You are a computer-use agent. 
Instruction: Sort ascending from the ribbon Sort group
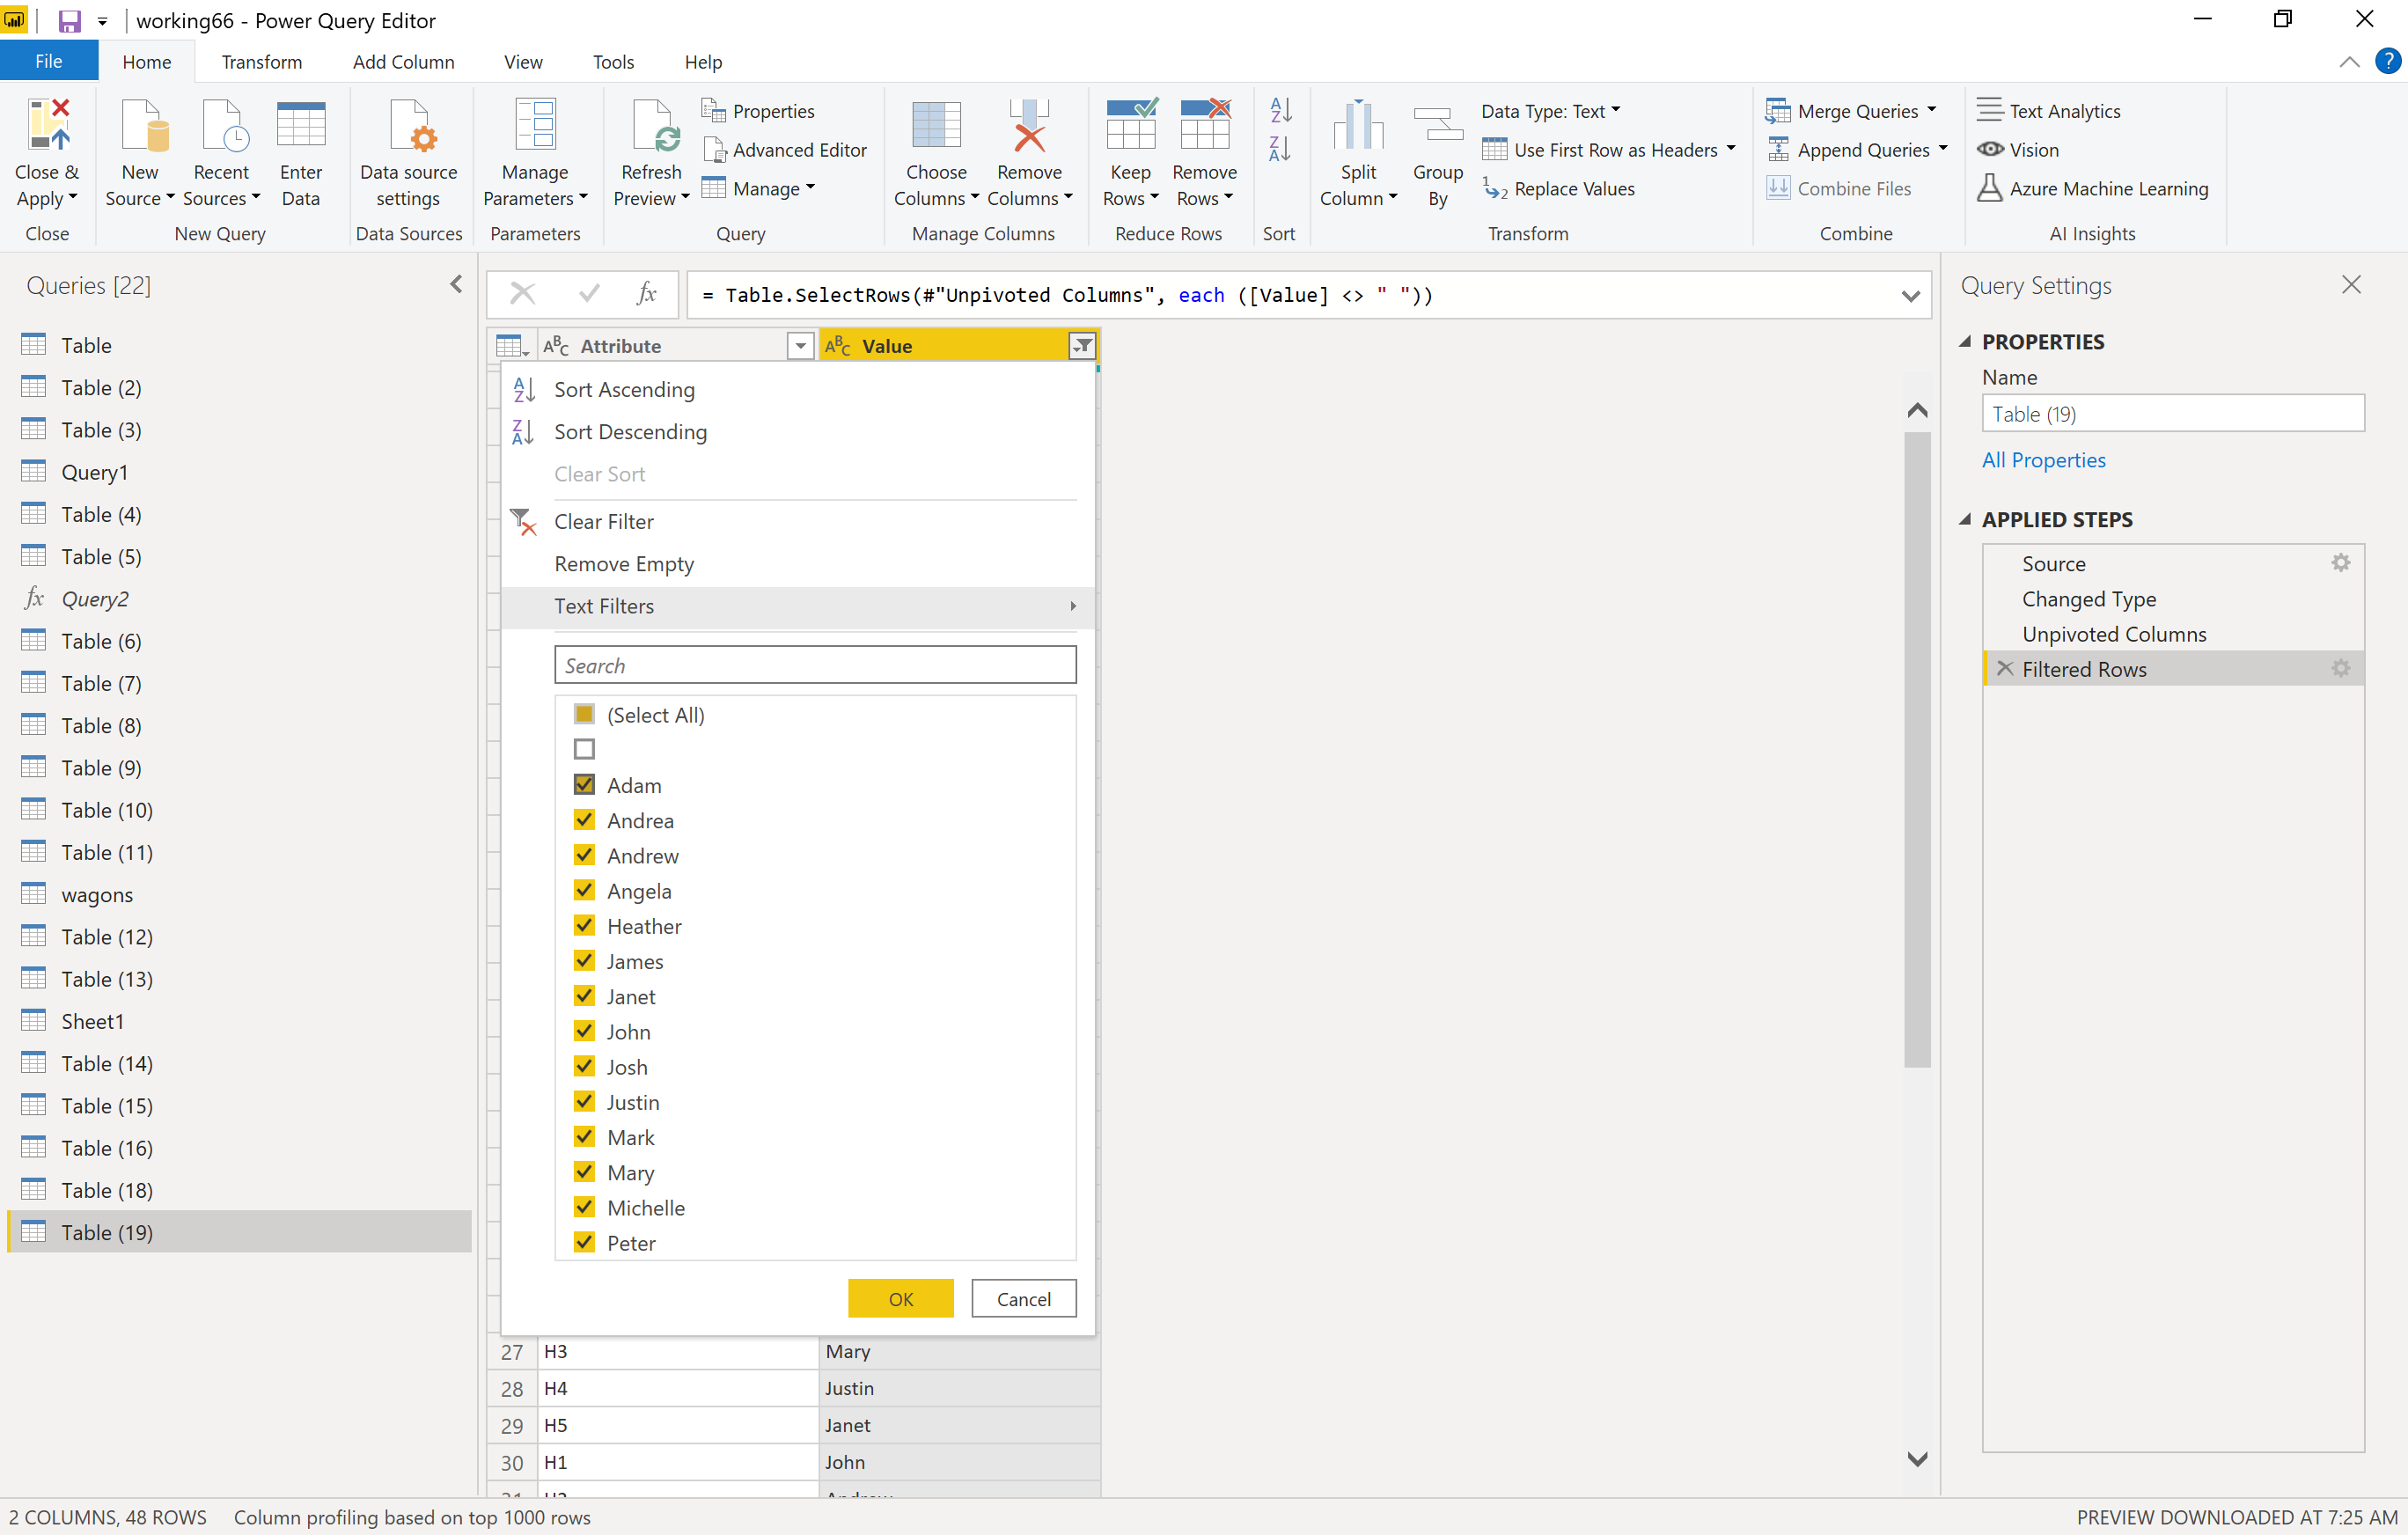1280,110
